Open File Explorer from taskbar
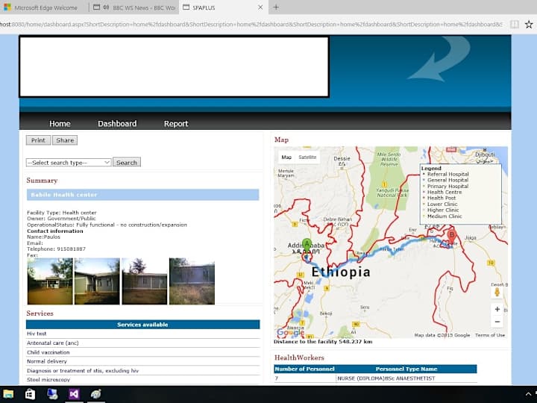The height and width of the screenshot is (403, 537). pyautogui.click(x=8, y=394)
